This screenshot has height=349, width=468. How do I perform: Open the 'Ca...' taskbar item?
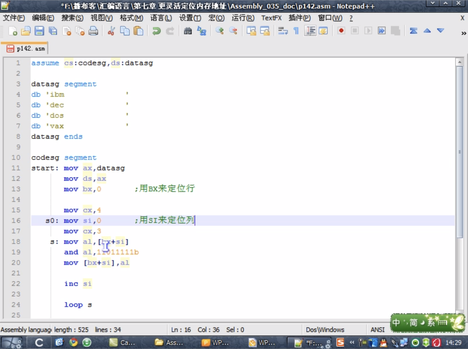(122, 342)
